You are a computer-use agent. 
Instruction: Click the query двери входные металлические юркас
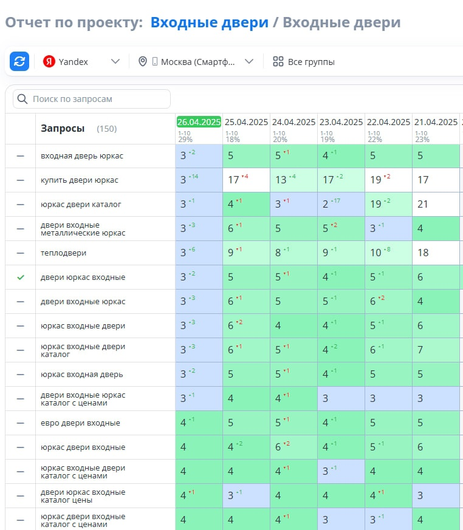pos(83,229)
